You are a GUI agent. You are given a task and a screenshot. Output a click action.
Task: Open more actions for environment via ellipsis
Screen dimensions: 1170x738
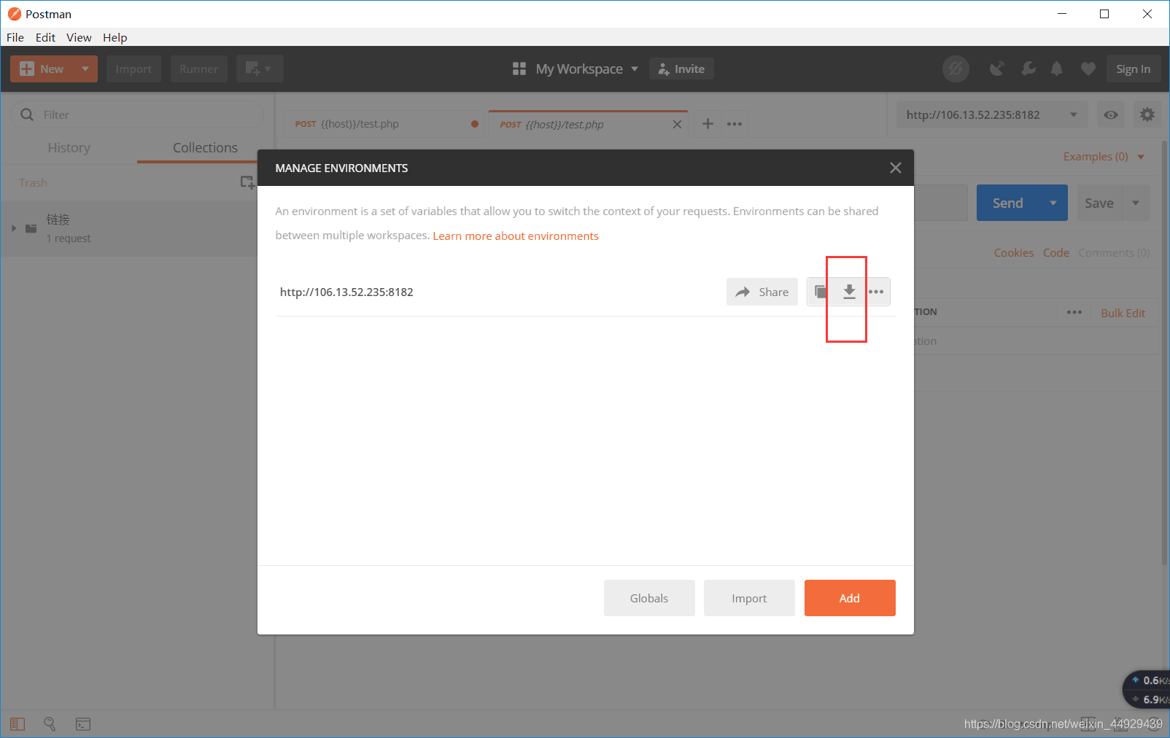876,292
